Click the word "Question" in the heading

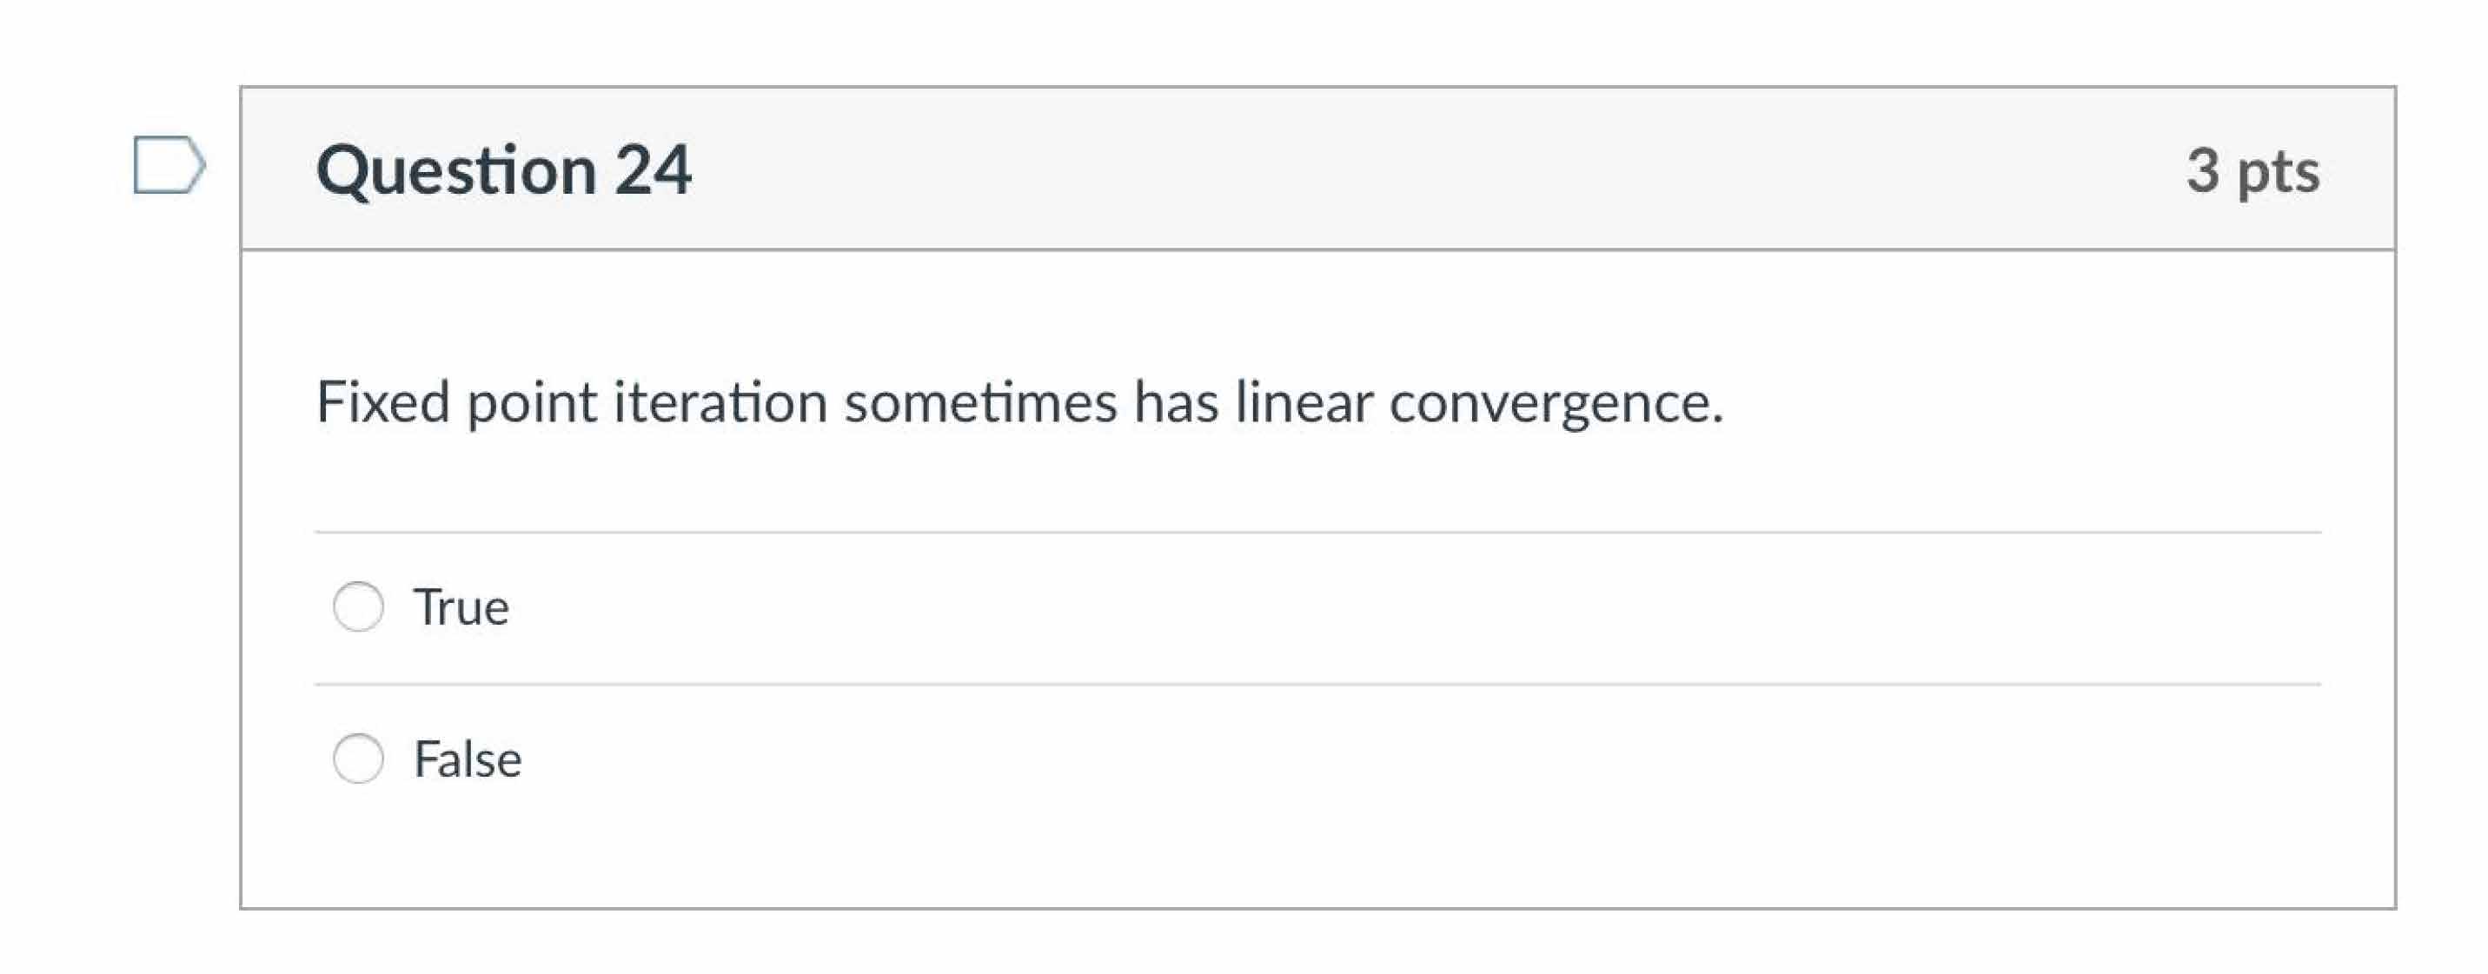tap(456, 171)
